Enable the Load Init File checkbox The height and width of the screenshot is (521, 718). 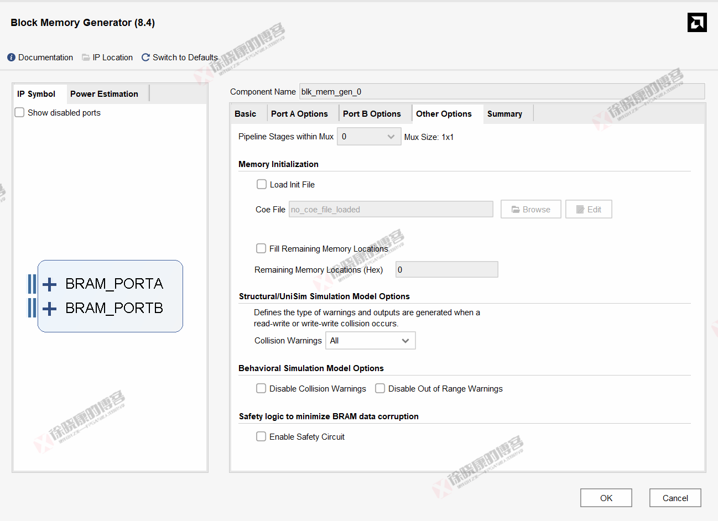(x=261, y=184)
